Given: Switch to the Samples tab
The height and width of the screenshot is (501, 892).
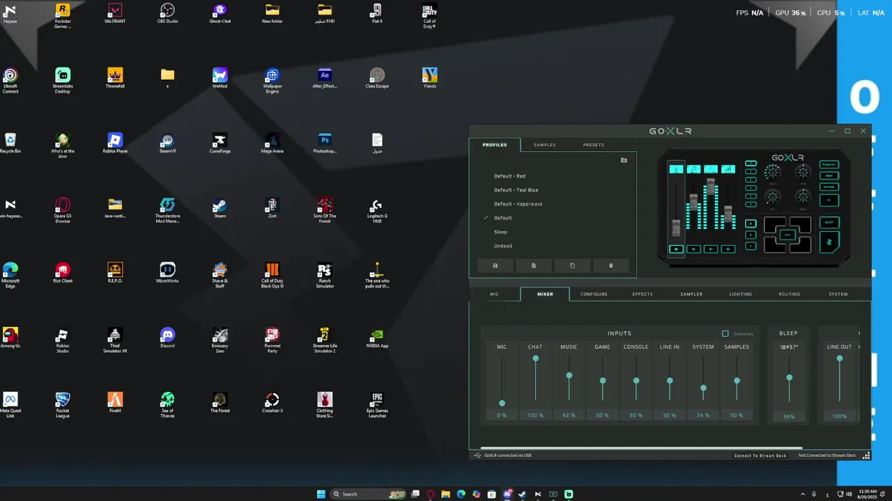Looking at the screenshot, I should [545, 145].
